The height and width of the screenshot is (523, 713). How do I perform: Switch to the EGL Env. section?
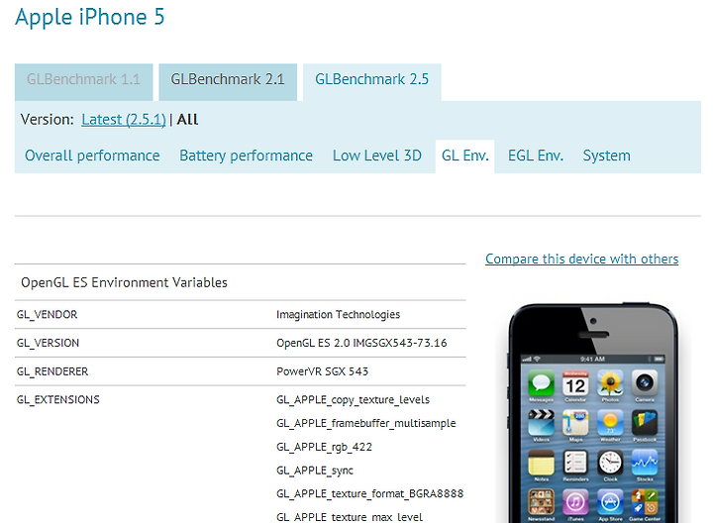(x=536, y=156)
